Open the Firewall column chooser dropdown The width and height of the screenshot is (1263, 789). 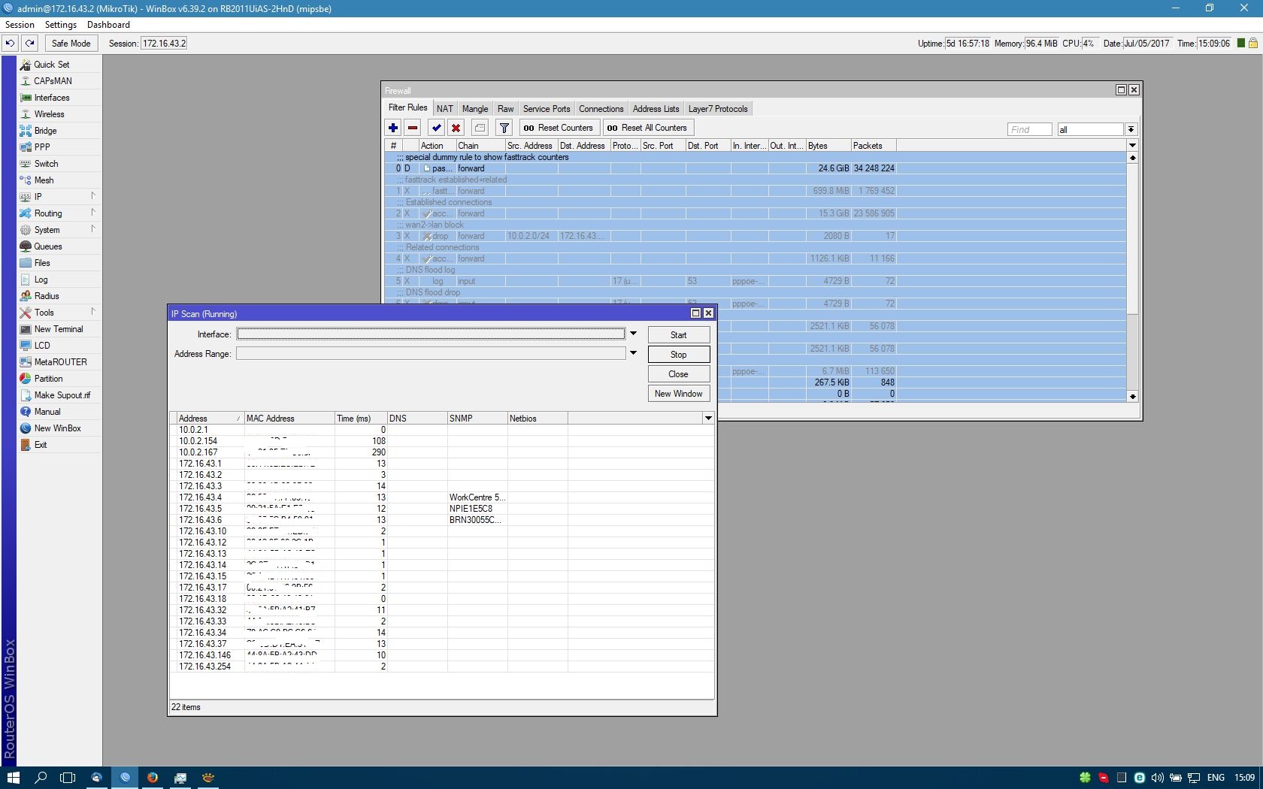(x=1132, y=145)
